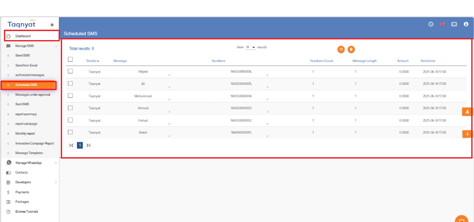474x222 pixels.
Task: Click the Amount column header
Action: 403,61
